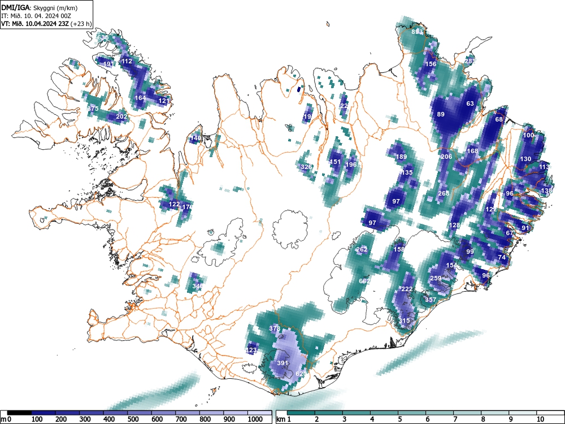Click the 'IT: Mið. 10. 04. 2024 00Z' line
The height and width of the screenshot is (424, 565).
tap(36, 16)
